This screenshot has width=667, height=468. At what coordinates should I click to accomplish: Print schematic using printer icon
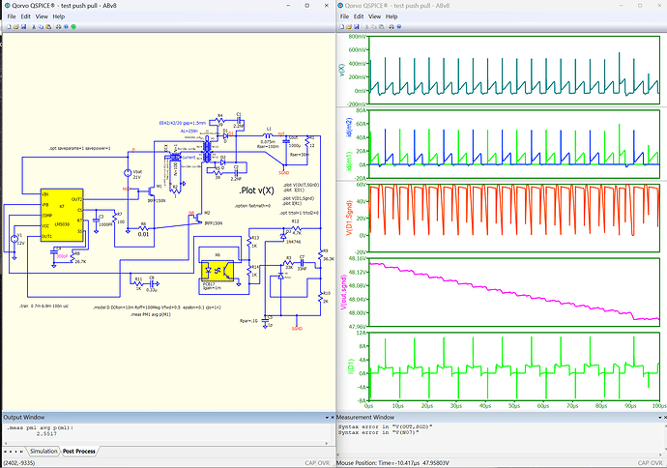pos(59,27)
